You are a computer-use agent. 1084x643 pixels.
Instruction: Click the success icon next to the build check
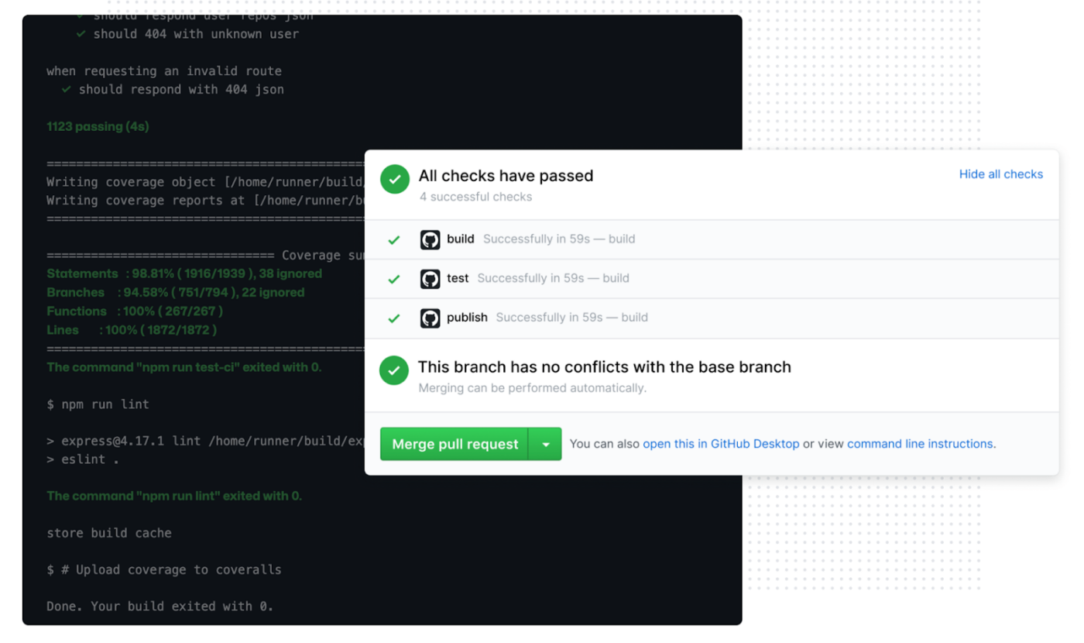pyautogui.click(x=394, y=239)
